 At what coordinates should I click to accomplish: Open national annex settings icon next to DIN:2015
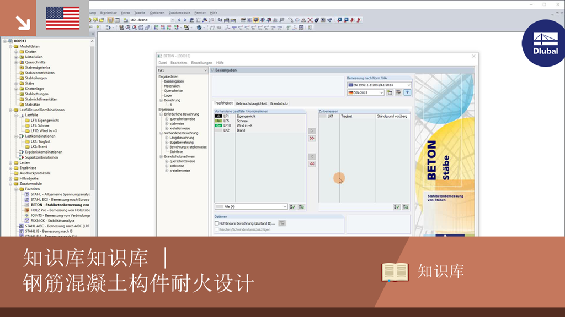coord(390,92)
